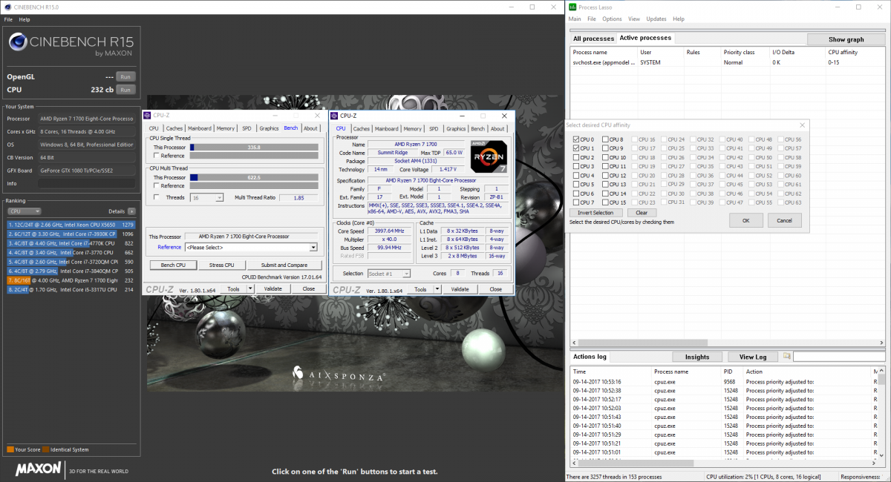Enable the CPU 2 affinity checkbox
891x482 pixels.
576,157
